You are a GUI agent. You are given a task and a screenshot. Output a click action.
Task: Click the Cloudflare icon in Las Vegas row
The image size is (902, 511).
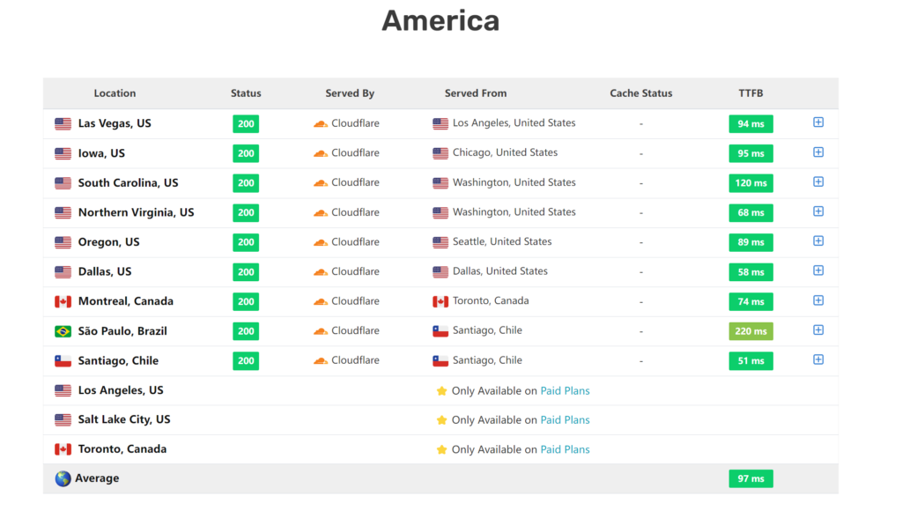[x=321, y=124]
